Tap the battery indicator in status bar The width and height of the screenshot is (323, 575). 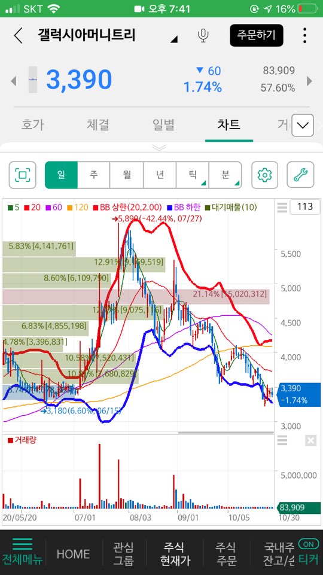point(307,9)
